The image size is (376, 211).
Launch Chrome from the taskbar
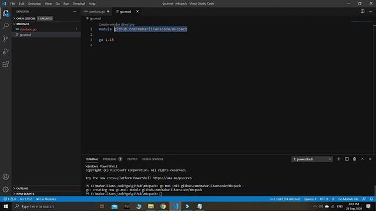click(x=163, y=206)
